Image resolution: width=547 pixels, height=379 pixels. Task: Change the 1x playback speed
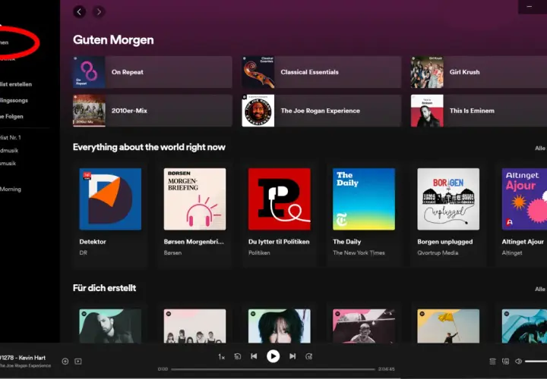pyautogui.click(x=221, y=357)
